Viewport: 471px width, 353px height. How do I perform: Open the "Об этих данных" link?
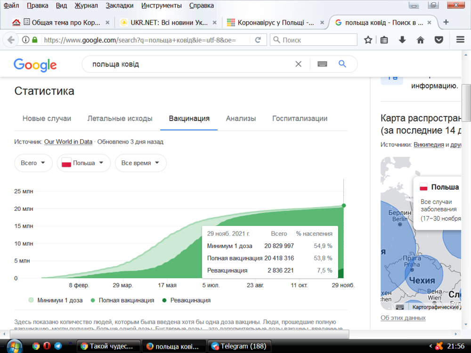[x=403, y=318]
